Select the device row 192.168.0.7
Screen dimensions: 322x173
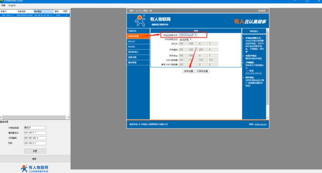pos(35,15)
